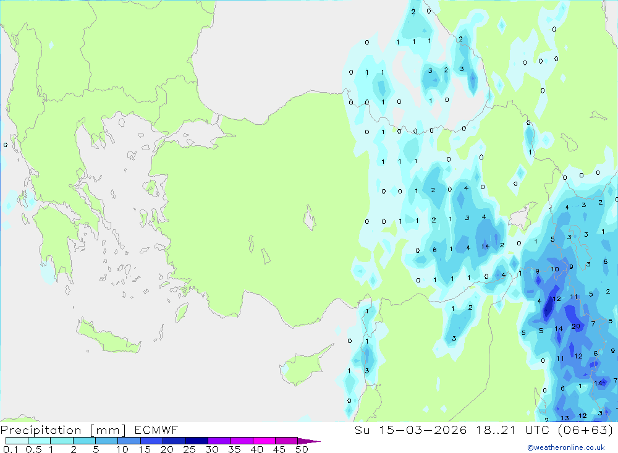
Task: Select the 10–15 mm legend swatch
Action: (129, 441)
